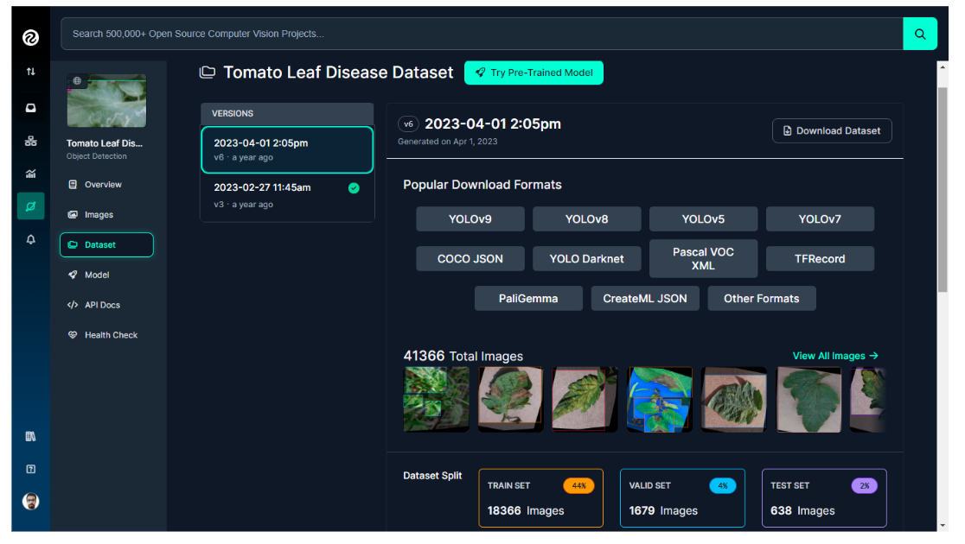This screenshot has height=544, width=965.
Task: Click the help question mark icon
Action: point(30,469)
